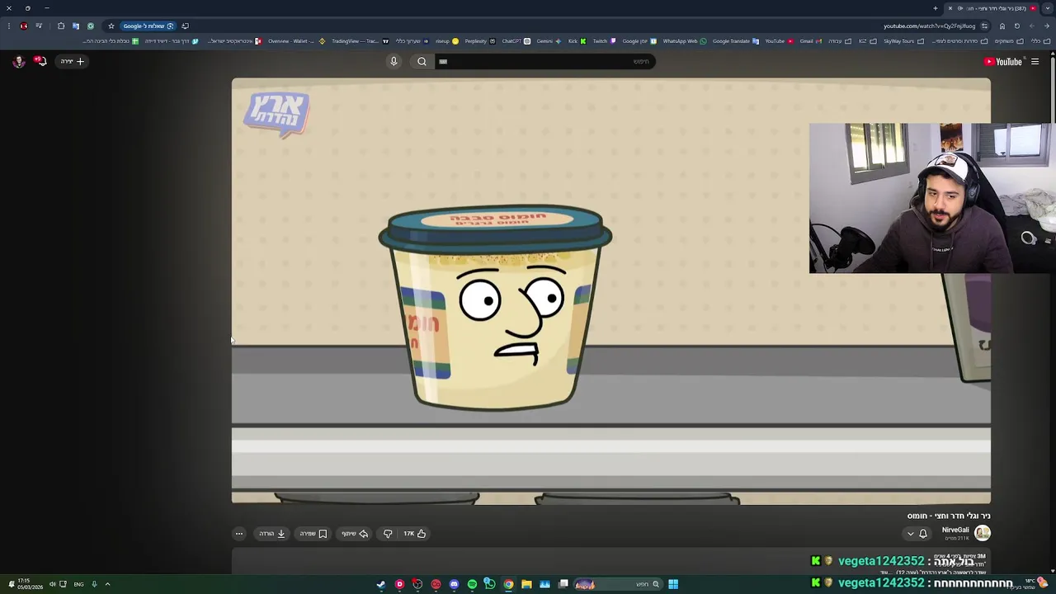1056x594 pixels.
Task: Show hidden system tray icons
Action: (107, 584)
